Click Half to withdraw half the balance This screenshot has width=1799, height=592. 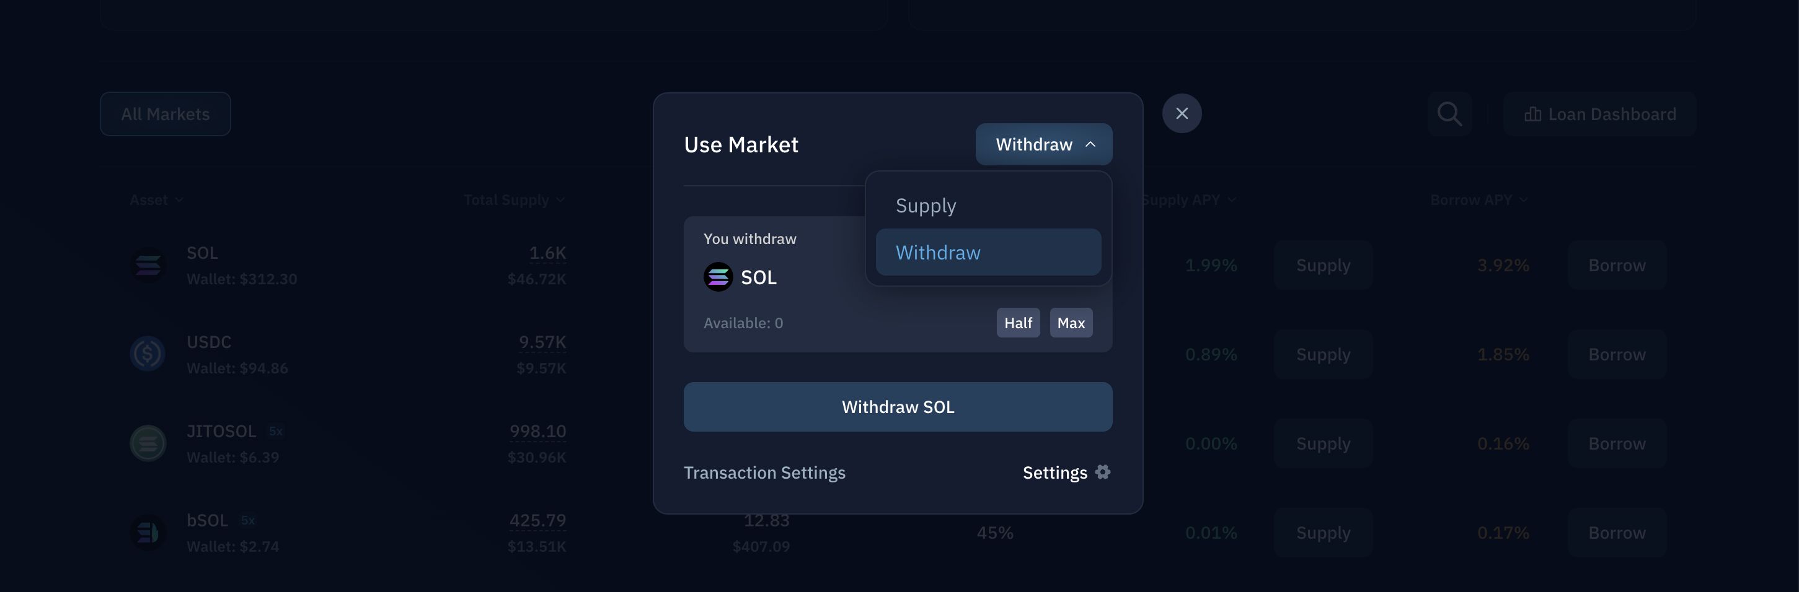(x=1017, y=322)
